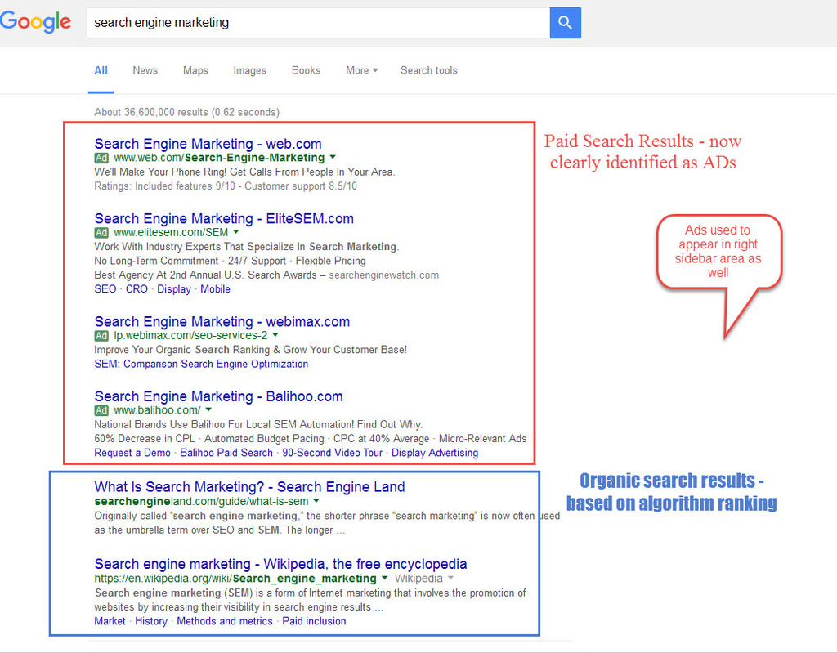Click the searchenginewatch.com attribution text

(x=384, y=275)
